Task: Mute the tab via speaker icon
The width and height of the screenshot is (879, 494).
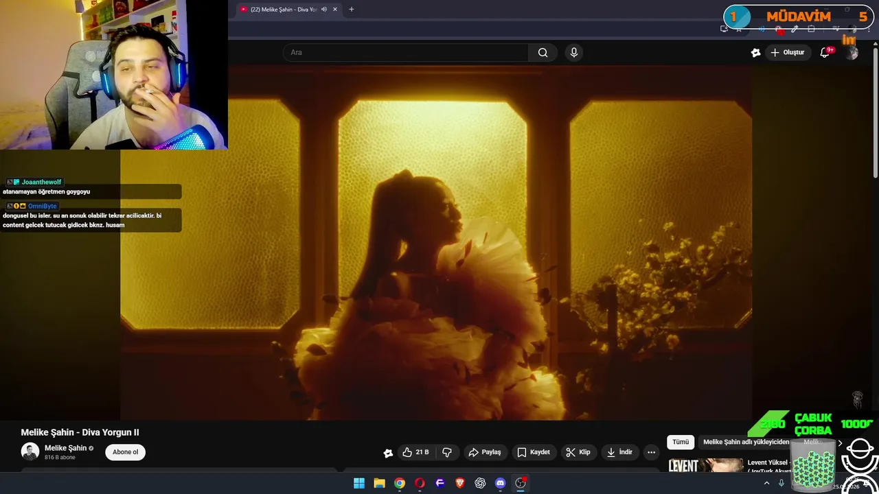Action: point(324,10)
